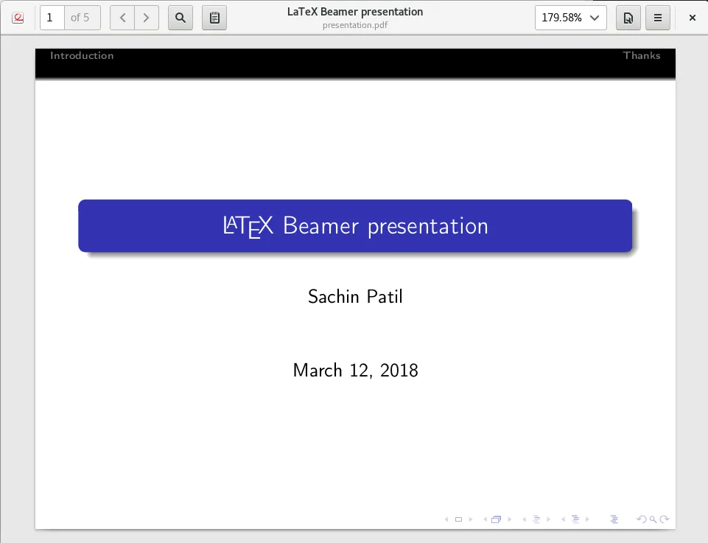708x543 pixels.
Task: Toggle the annotations panel with the clipboard button
Action: [214, 18]
